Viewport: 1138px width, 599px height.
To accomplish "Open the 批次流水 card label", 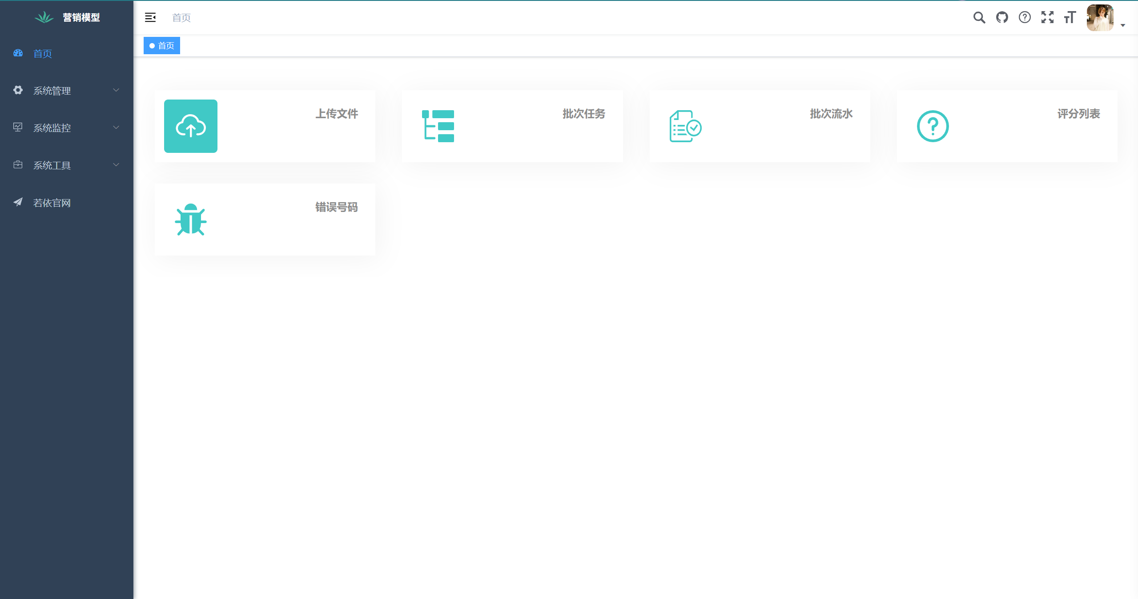I will [x=831, y=114].
